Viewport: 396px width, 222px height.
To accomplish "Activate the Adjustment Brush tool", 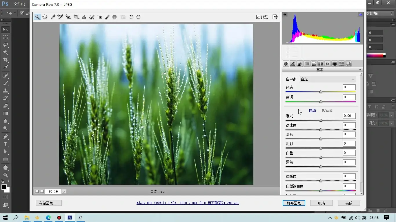I will click(107, 17).
